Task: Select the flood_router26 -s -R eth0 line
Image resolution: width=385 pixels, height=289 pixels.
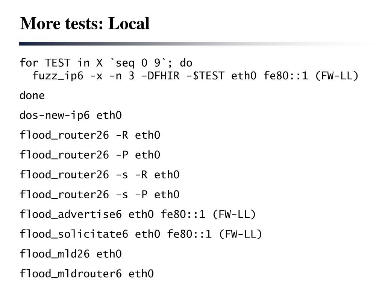Action: [99, 175]
